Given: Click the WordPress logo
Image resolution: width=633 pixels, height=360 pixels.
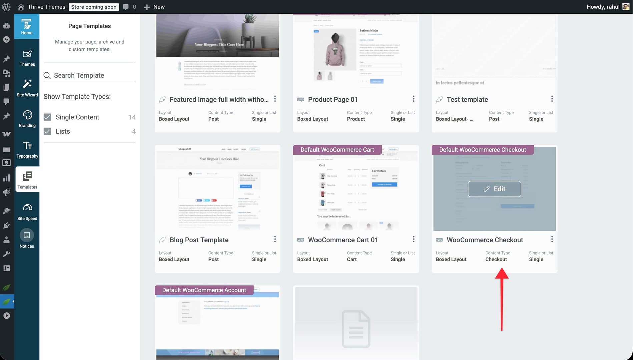Looking at the screenshot, I should tap(6, 7).
